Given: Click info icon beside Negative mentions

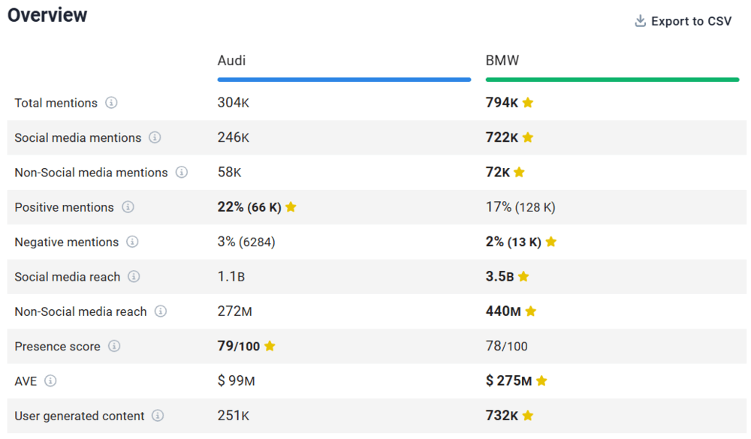Looking at the screenshot, I should point(132,242).
